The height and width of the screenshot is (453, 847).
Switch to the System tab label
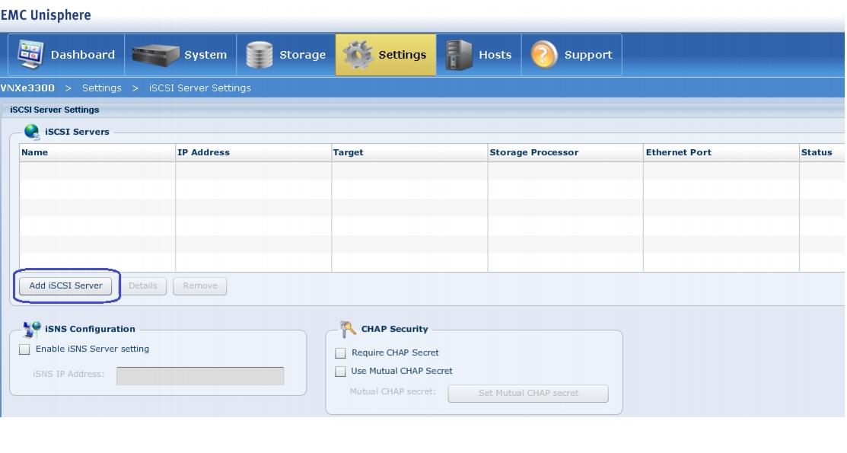[205, 55]
